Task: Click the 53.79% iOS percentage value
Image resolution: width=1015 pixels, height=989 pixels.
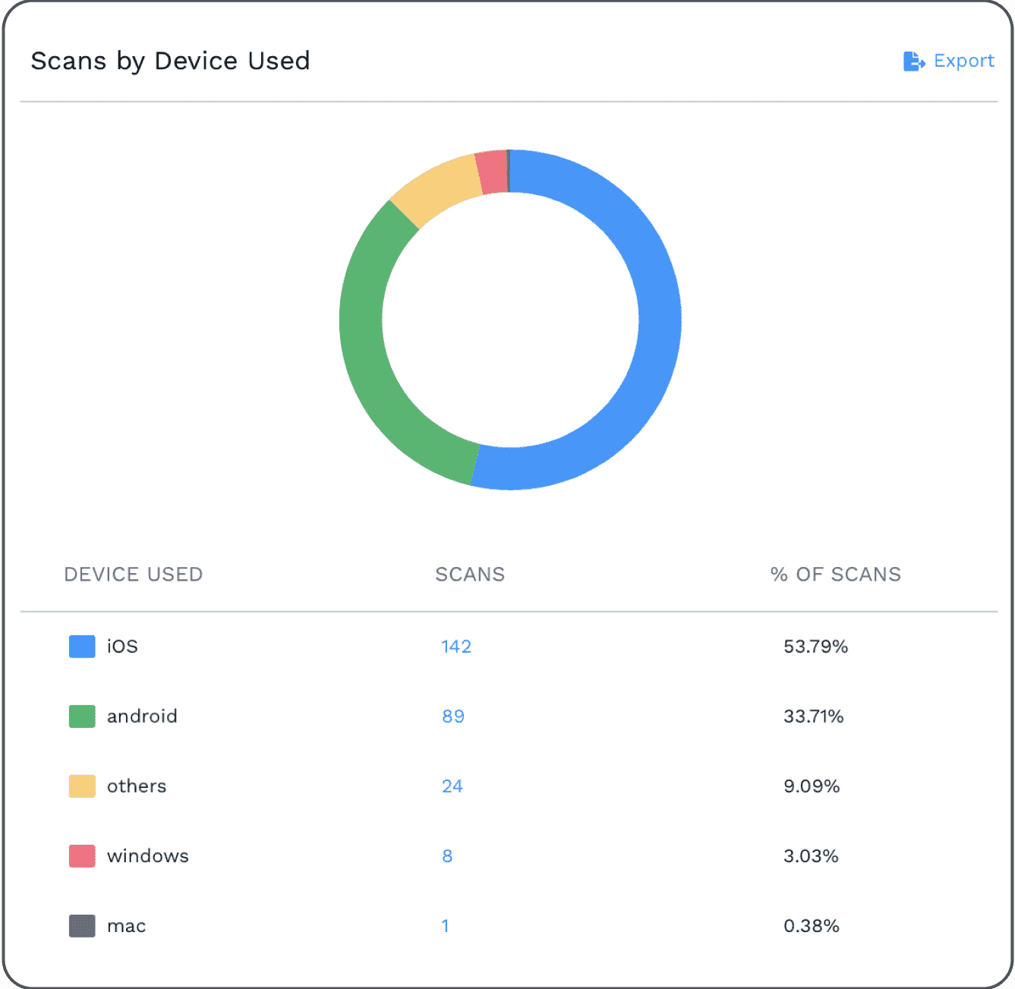Action: [815, 647]
